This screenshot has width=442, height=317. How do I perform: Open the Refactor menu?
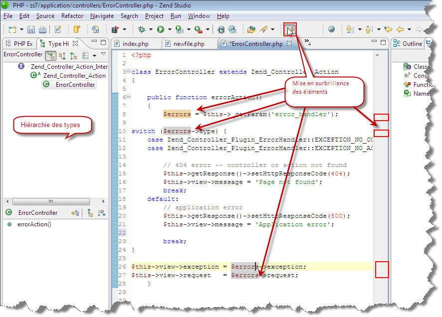(72, 16)
